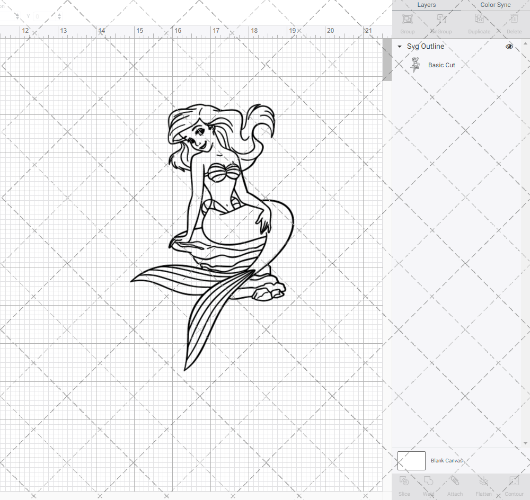Hide the Svg Outline layer
Image resolution: width=530 pixels, height=500 pixels.
509,47
